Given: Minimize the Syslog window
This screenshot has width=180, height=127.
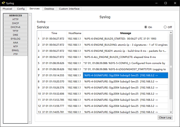Looking at the screenshot, I should click(x=156, y=3).
